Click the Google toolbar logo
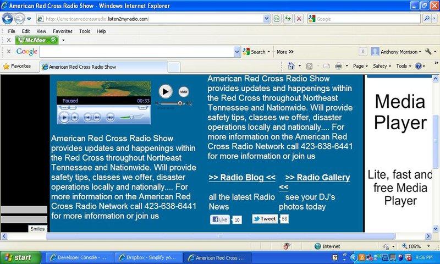This screenshot has width=440, height=264. tap(26, 52)
